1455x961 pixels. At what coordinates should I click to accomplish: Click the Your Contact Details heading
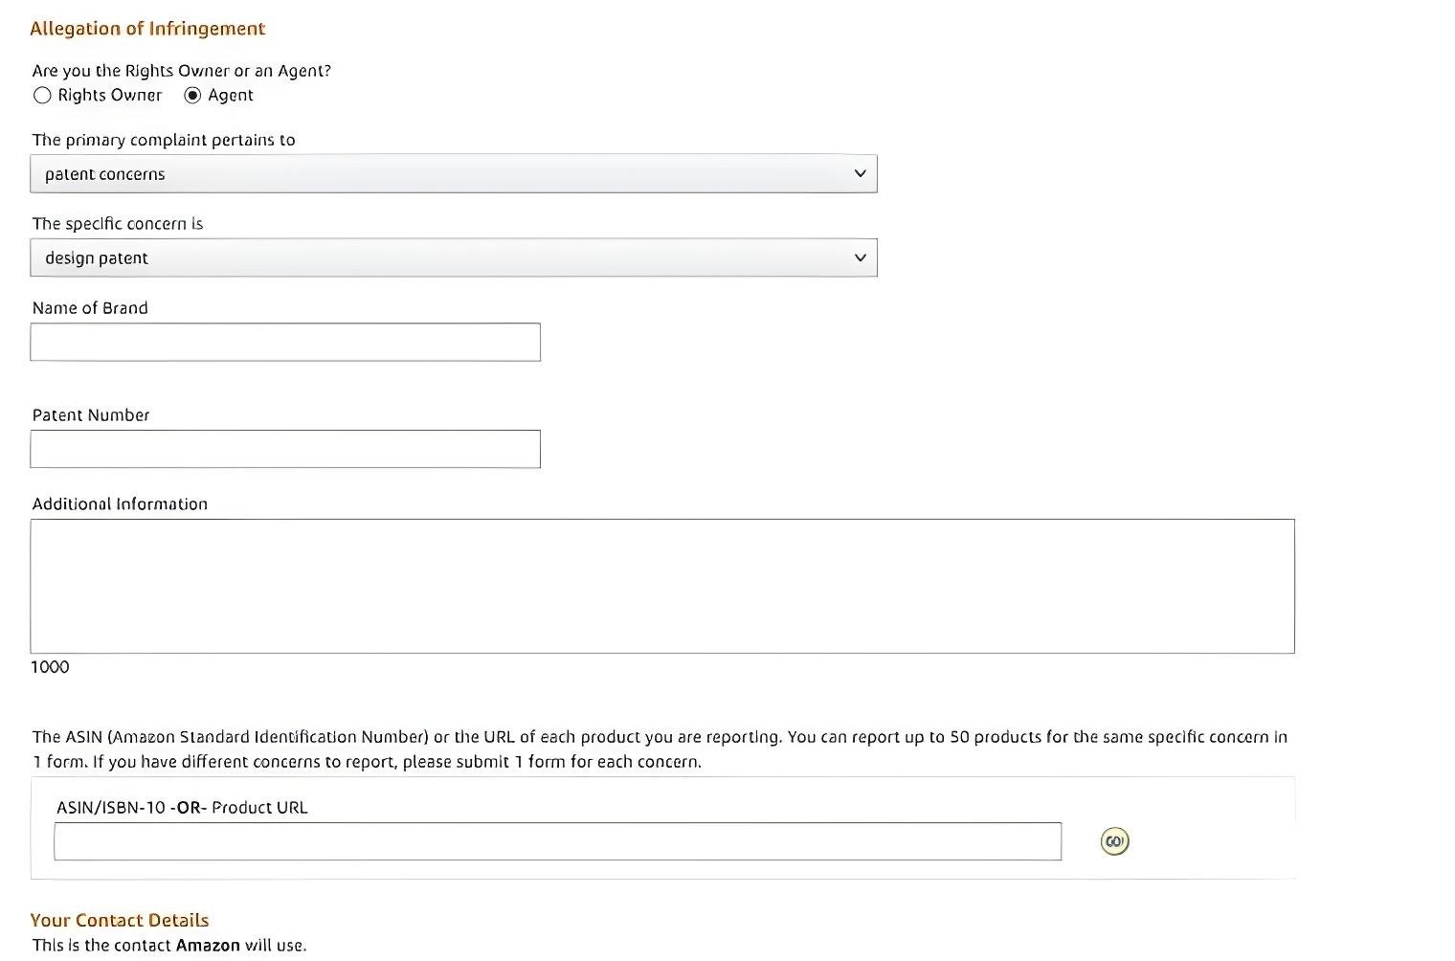click(120, 920)
